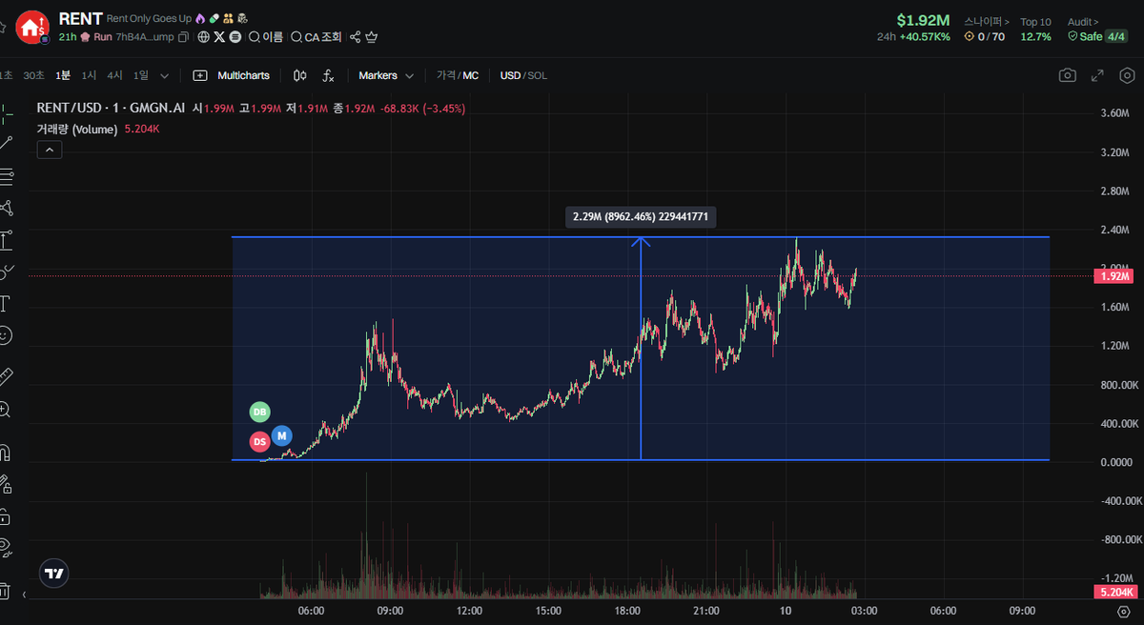Open the Audit details link

coord(1083,21)
